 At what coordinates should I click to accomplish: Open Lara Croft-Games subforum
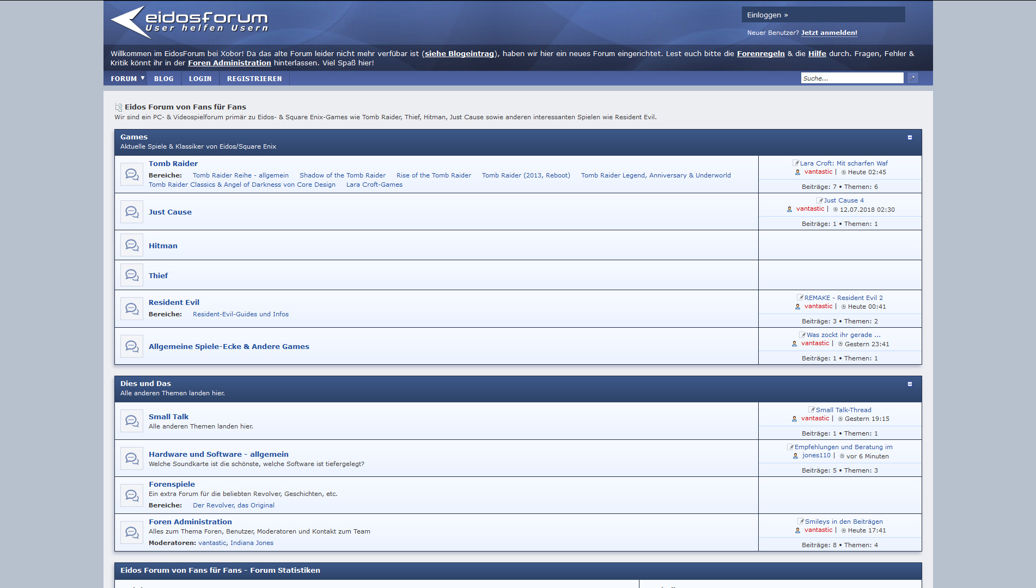pyautogui.click(x=374, y=185)
